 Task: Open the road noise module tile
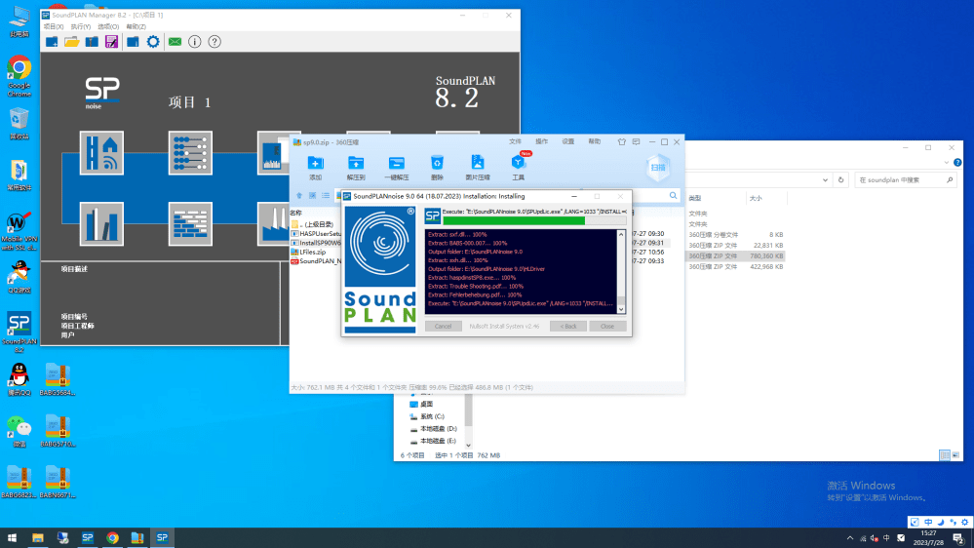101,153
